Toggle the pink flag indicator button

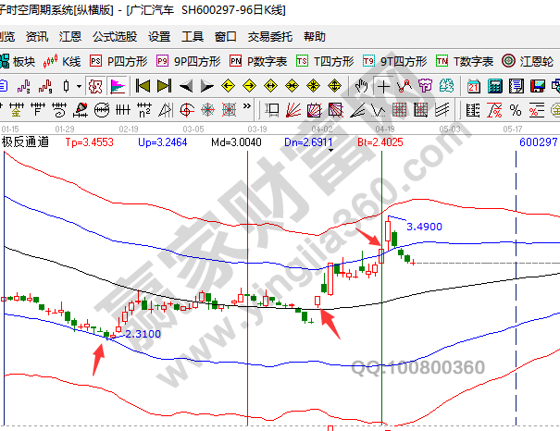point(118,86)
